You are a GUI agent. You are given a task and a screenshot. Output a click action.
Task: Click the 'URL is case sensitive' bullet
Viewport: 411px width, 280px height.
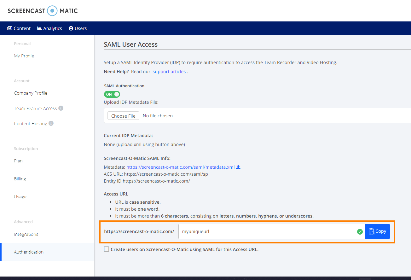coord(138,202)
